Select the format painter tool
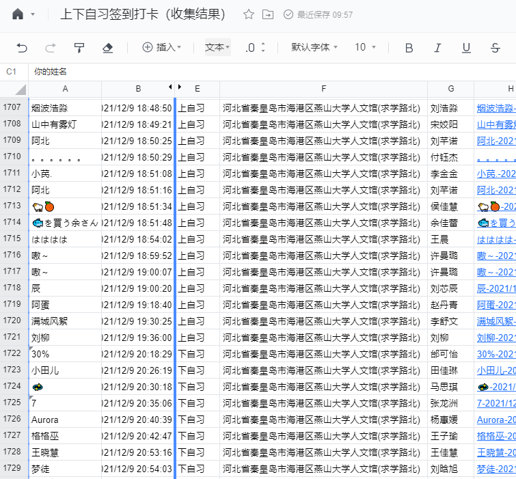Image resolution: width=516 pixels, height=479 pixels. coord(79,47)
